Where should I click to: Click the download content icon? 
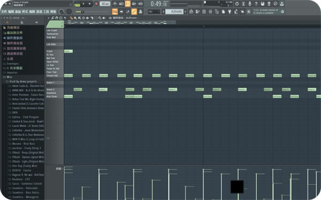click(x=282, y=4)
